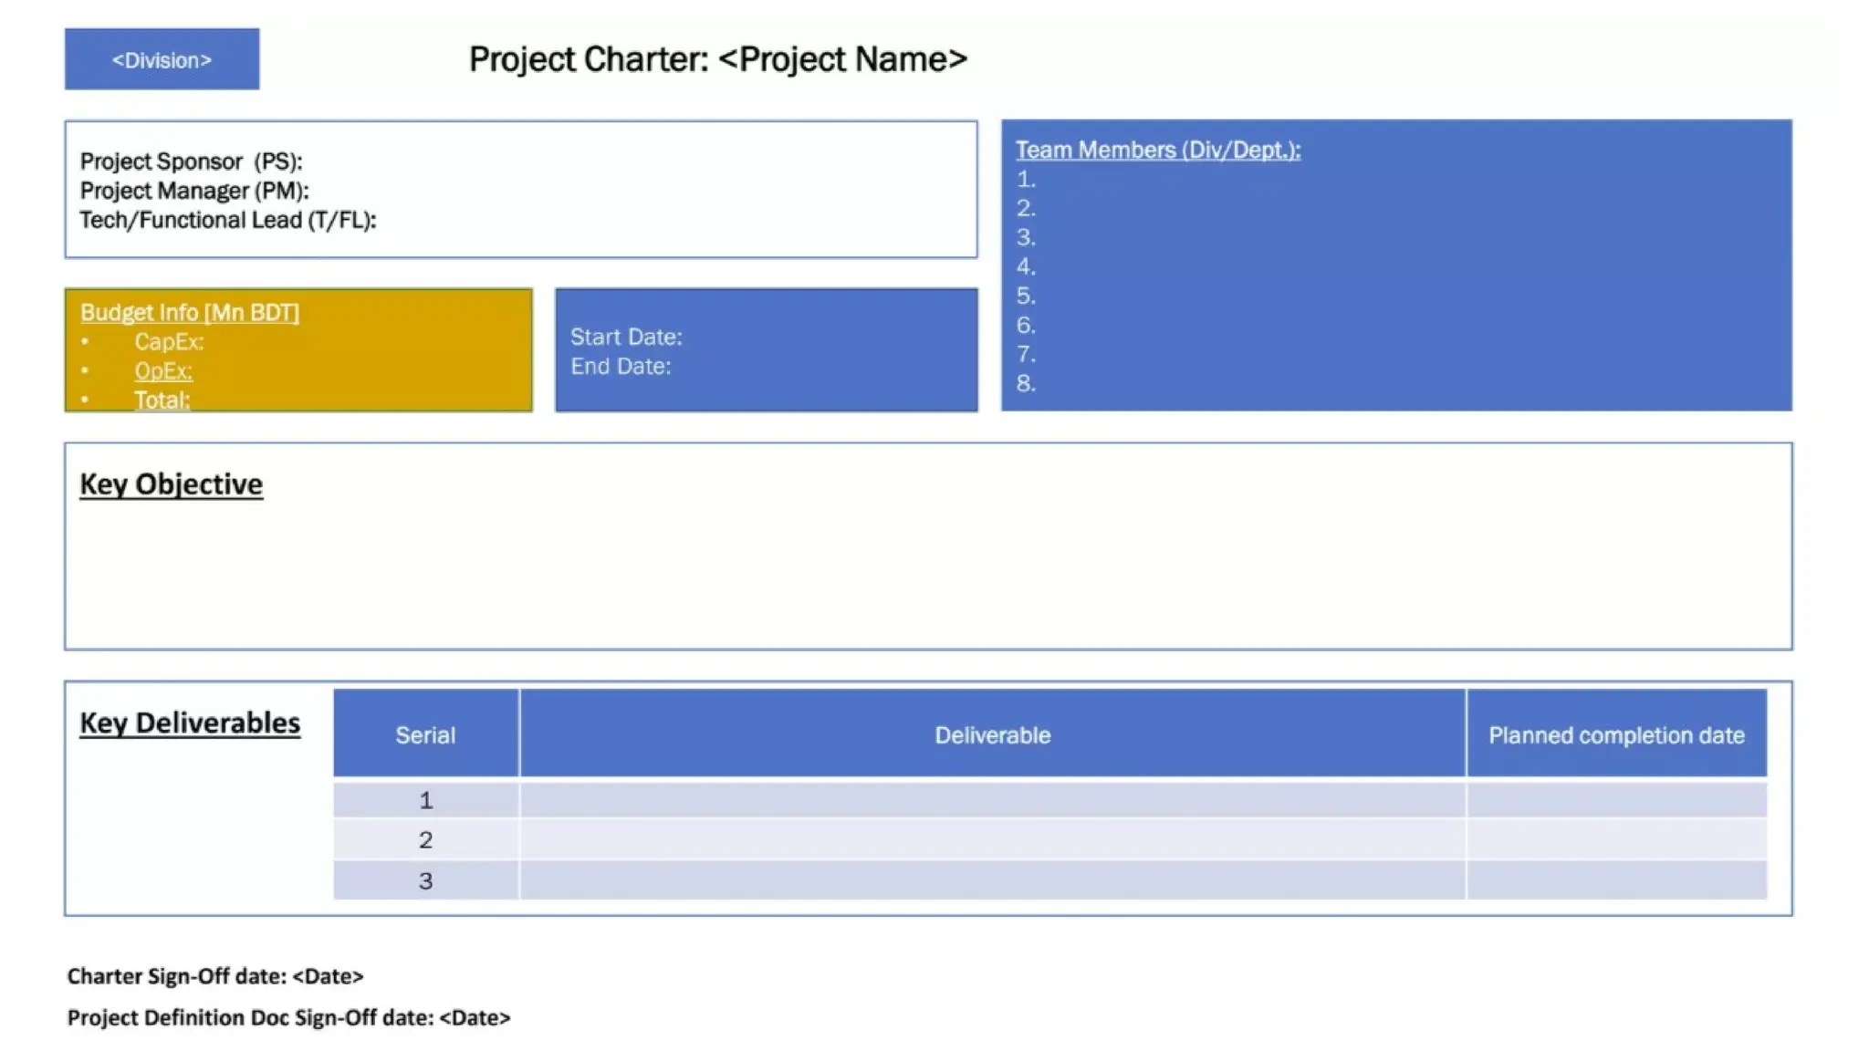1869x1051 pixels.
Task: Click team member line number 8
Action: click(1026, 383)
